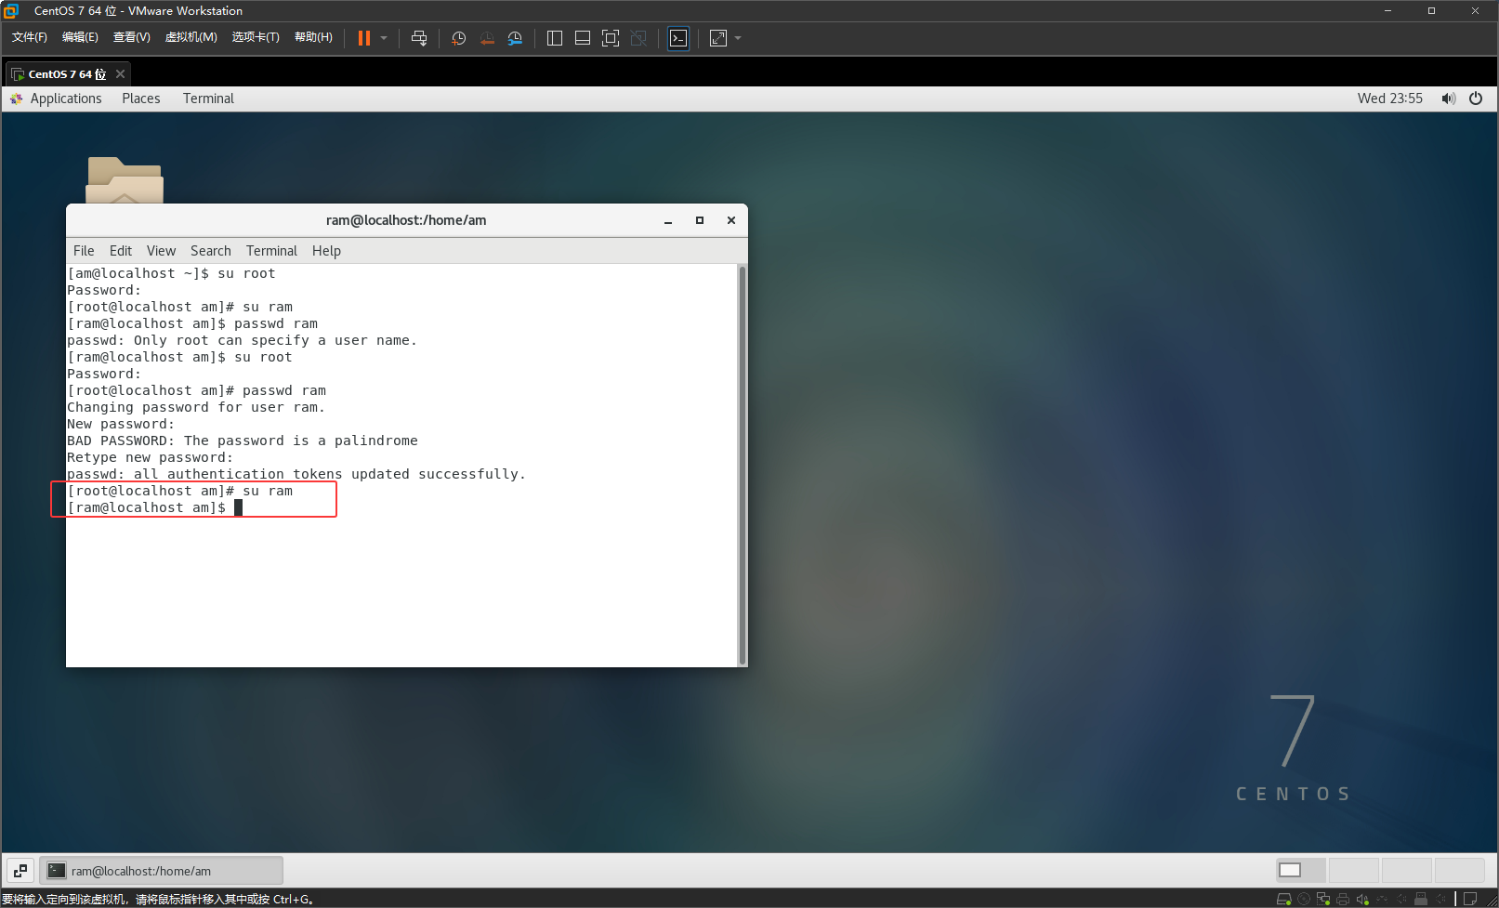Open the 文件(F) menu
1499x908 pixels.
(x=30, y=37)
